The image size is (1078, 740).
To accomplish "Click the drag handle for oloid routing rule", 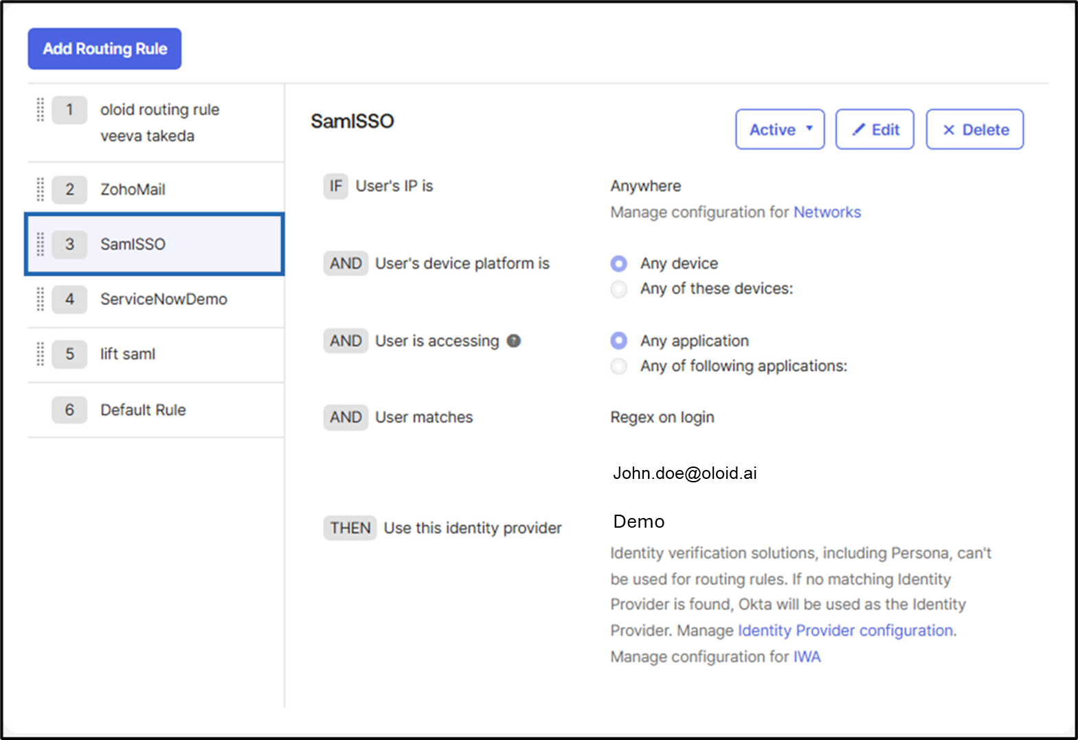I will coord(41,110).
